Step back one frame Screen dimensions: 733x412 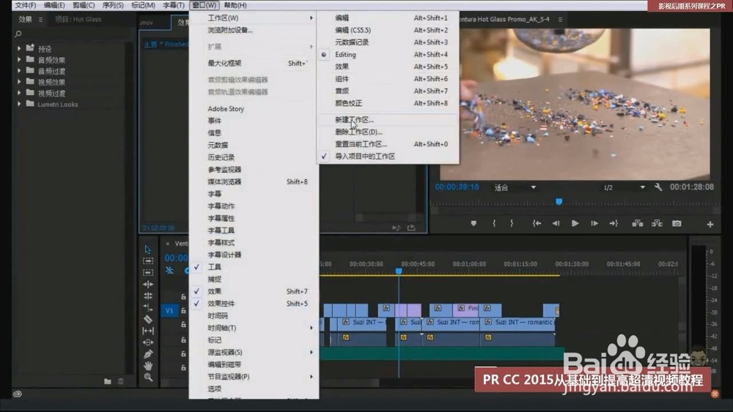[556, 224]
